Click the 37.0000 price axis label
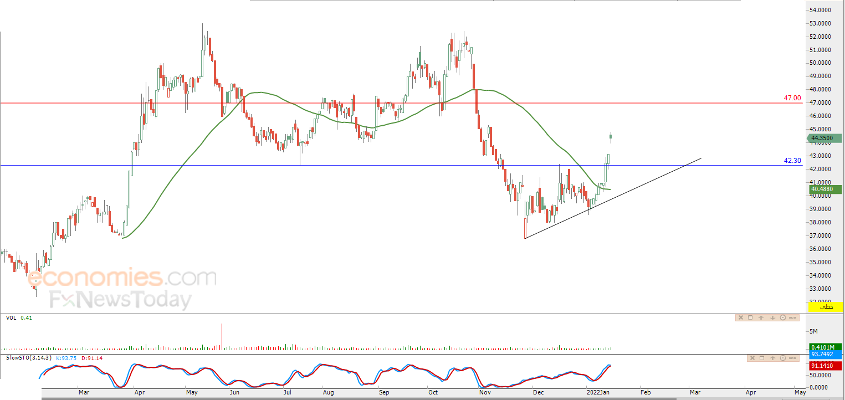The width and height of the screenshot is (845, 400). coord(820,235)
